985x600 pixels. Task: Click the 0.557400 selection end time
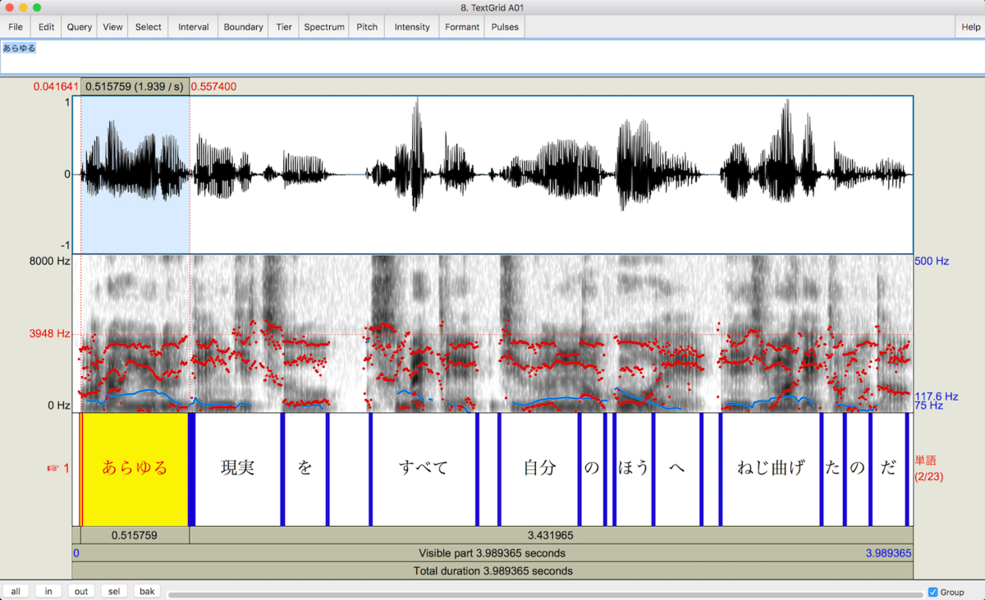[213, 86]
